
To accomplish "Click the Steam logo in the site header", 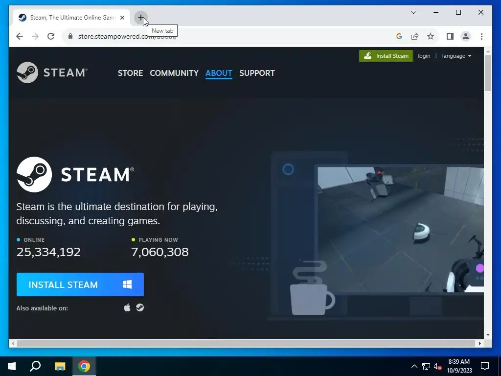I will tap(52, 72).
